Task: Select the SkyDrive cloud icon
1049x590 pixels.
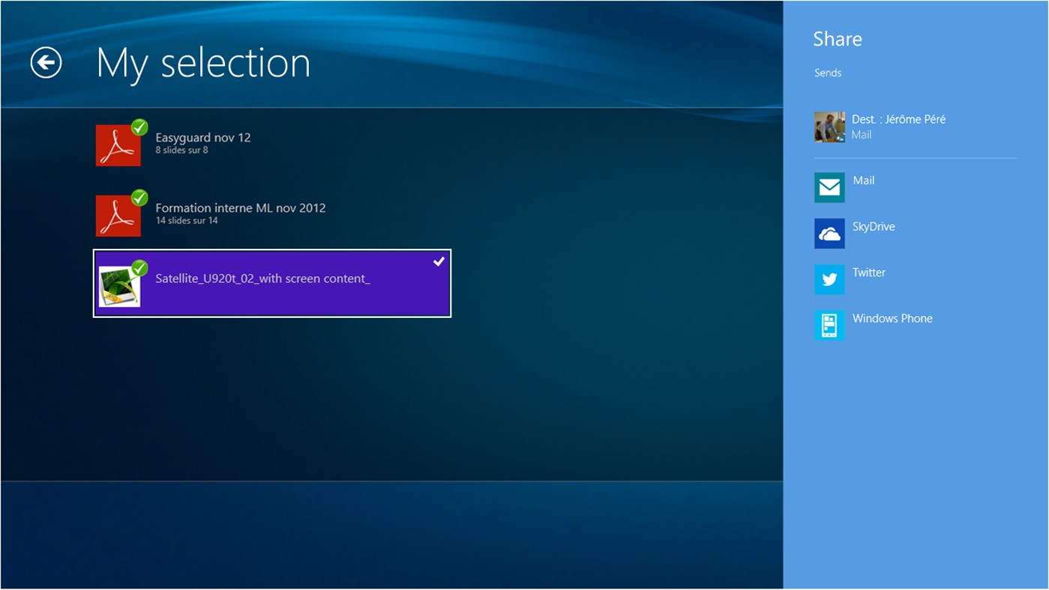Action: [829, 234]
